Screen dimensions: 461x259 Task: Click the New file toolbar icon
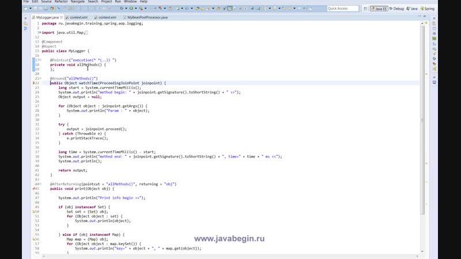point(26,9)
